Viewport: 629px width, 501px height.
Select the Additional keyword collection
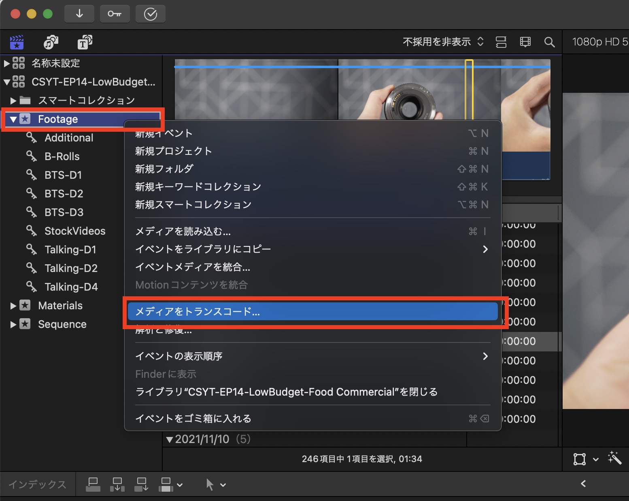69,138
